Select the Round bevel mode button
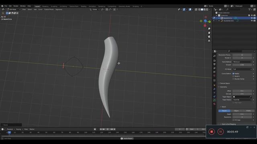 (x=224, y=111)
